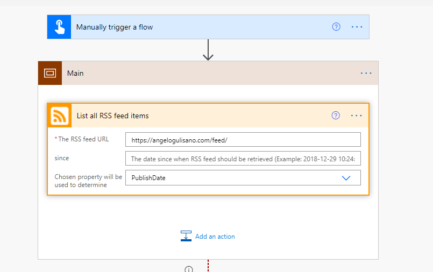Image resolution: width=433 pixels, height=272 pixels.
Task: Open help for Manually trigger a flow
Action: click(x=336, y=27)
